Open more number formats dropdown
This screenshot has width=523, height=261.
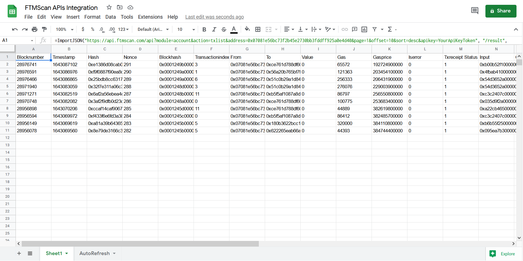pos(123,29)
